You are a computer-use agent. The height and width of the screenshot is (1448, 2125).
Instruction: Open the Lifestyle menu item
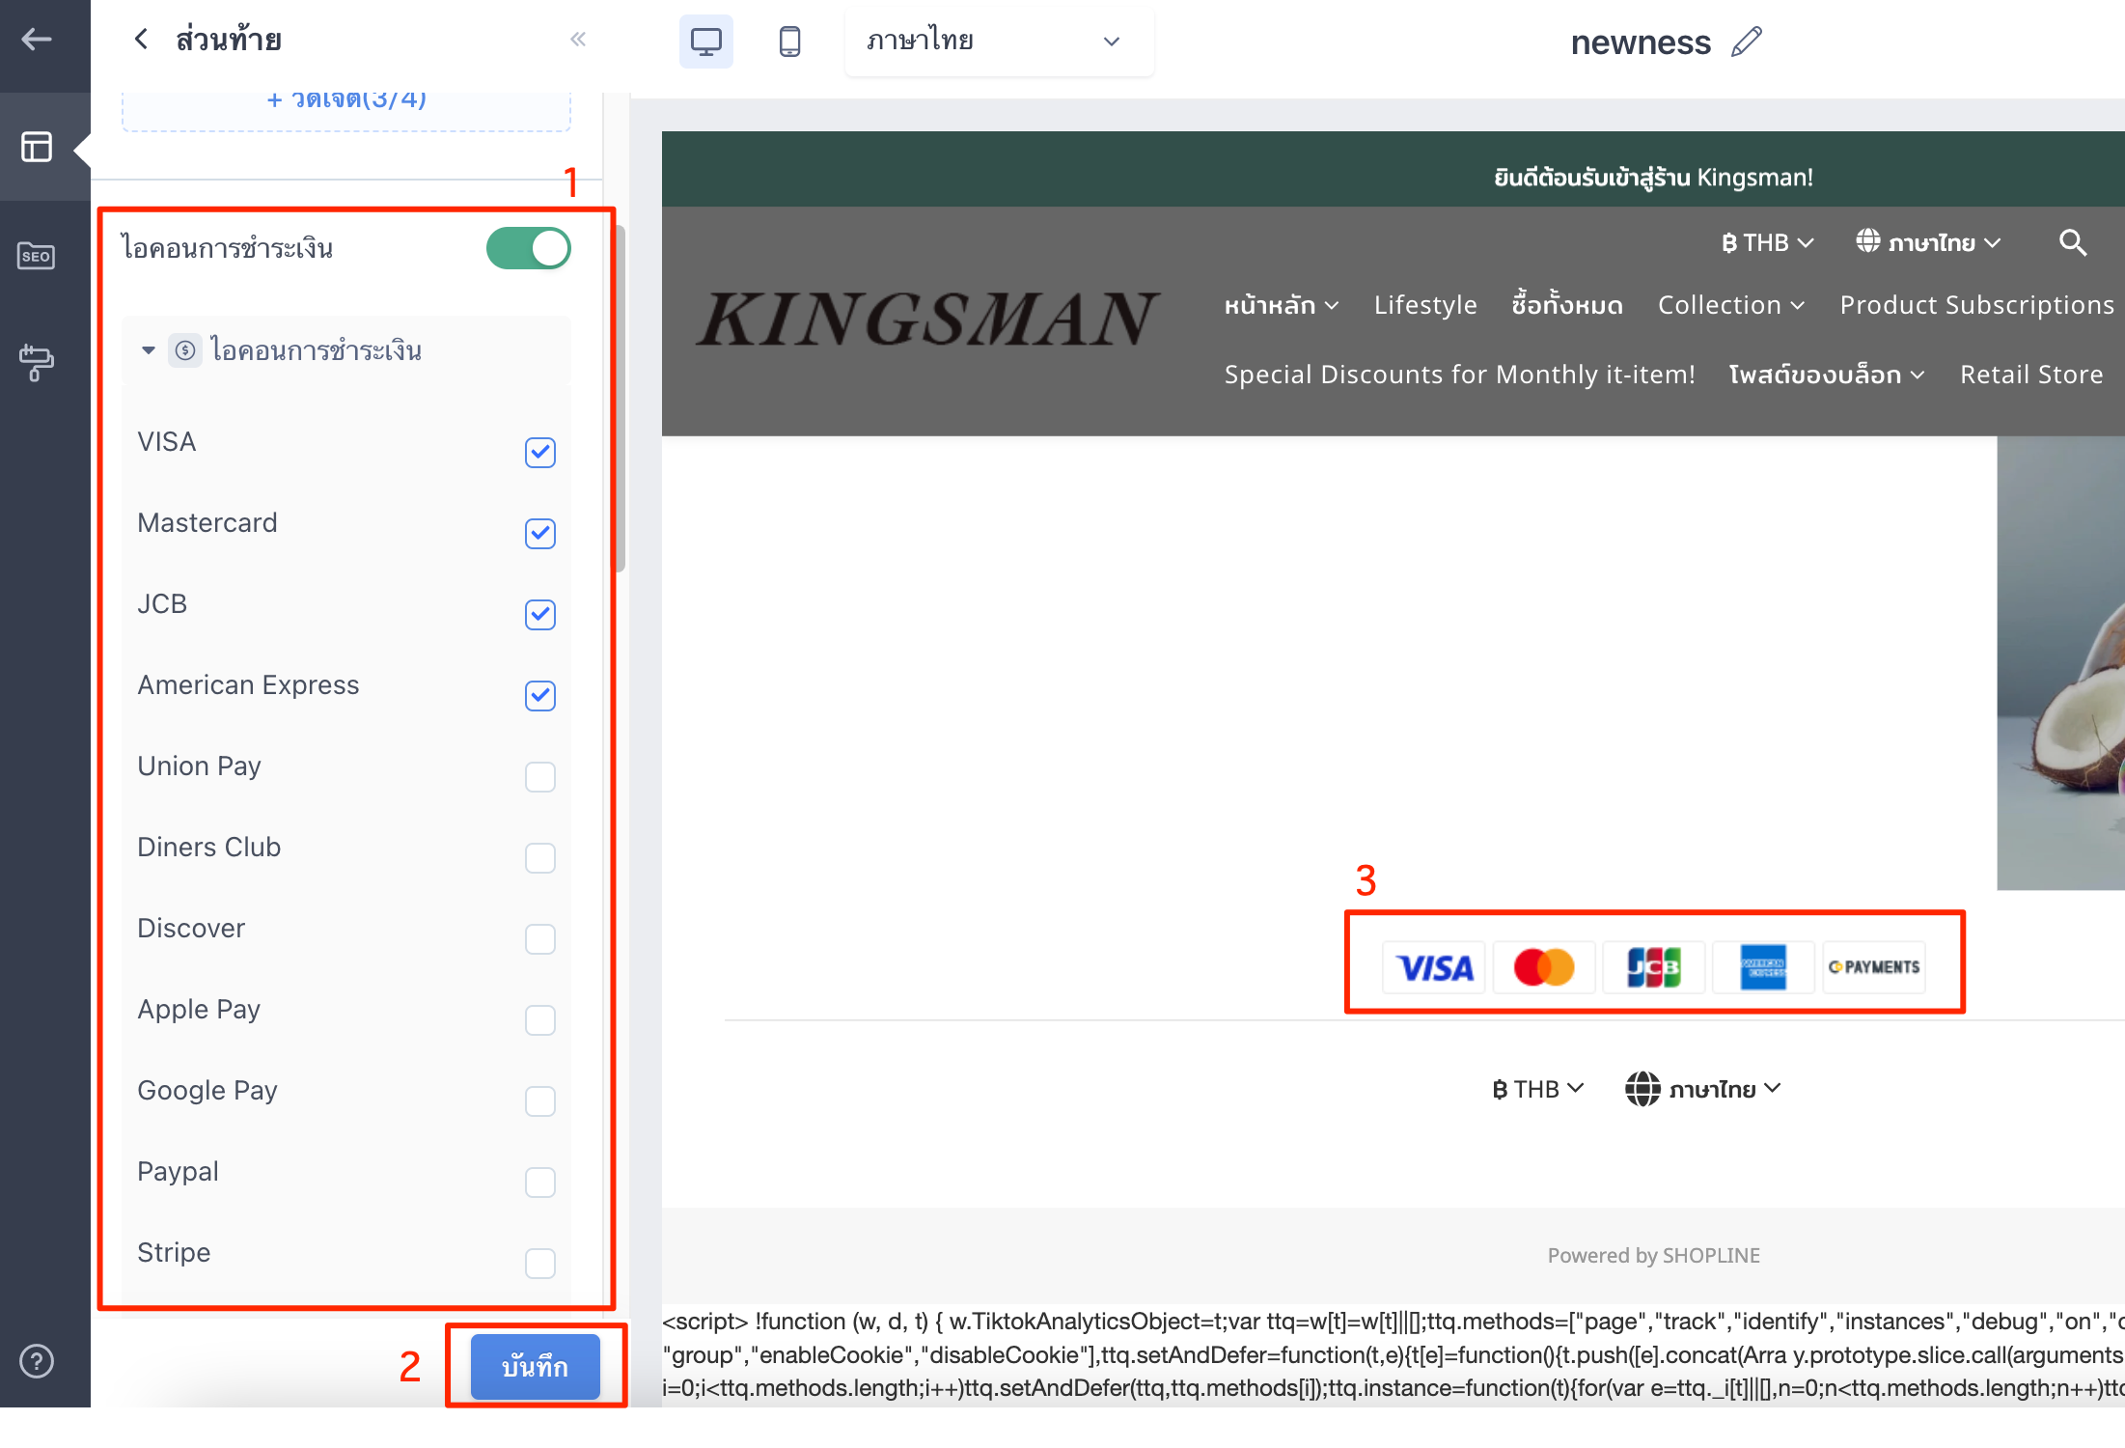click(x=1425, y=305)
